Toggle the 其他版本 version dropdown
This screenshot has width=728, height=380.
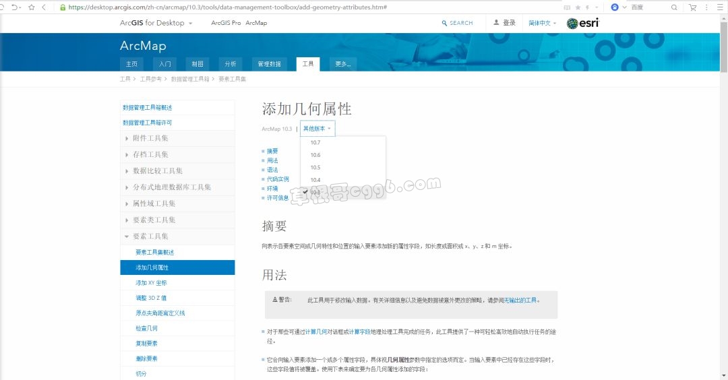(x=317, y=129)
